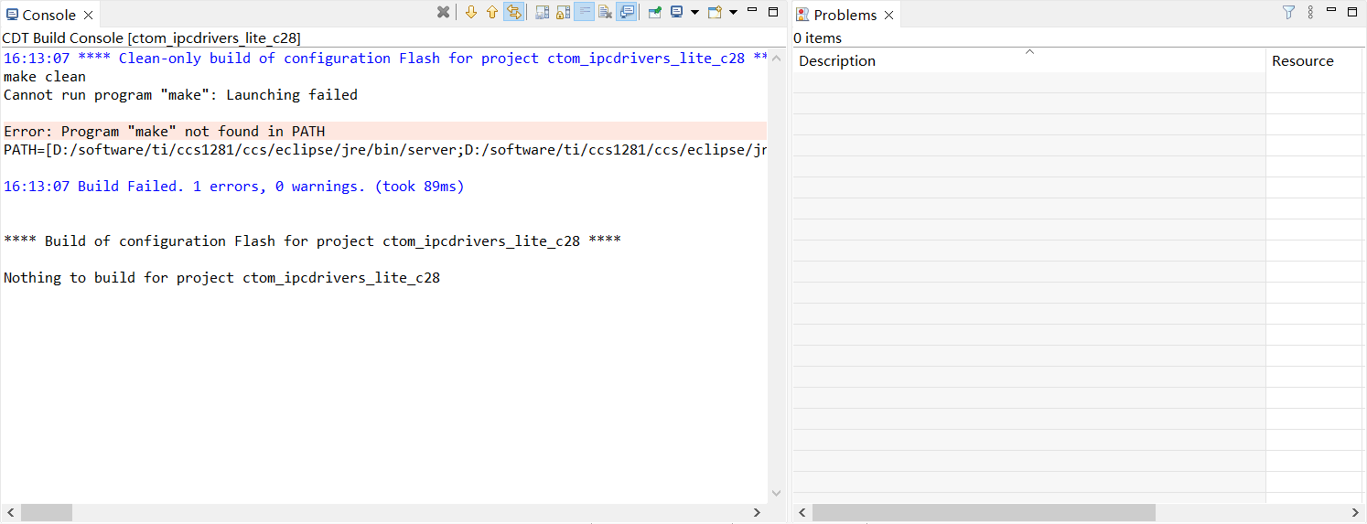Screen dimensions: 1367x524
Task: Click the Open Console icon
Action: pyautogui.click(x=715, y=12)
